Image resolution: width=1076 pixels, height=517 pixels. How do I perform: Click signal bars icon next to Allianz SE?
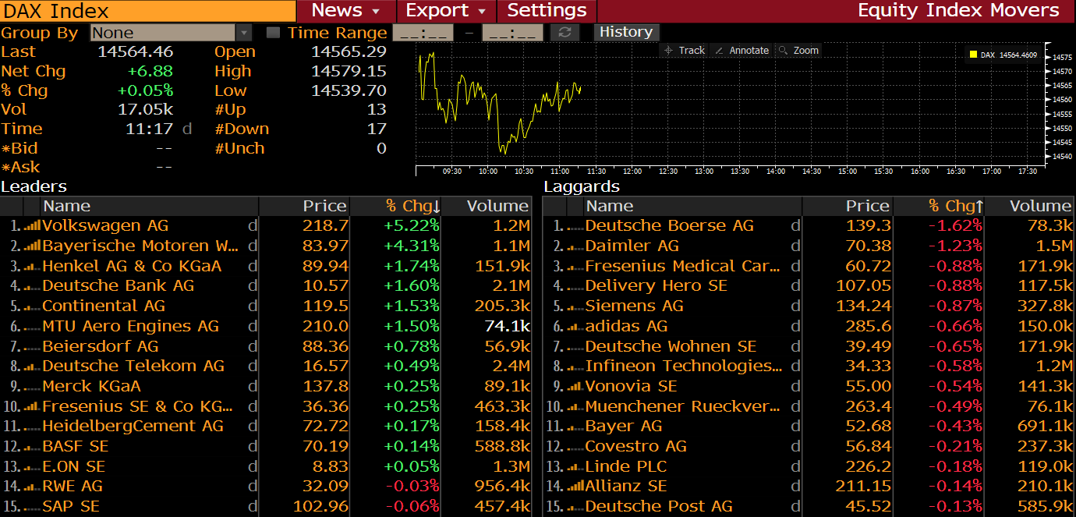tap(575, 487)
